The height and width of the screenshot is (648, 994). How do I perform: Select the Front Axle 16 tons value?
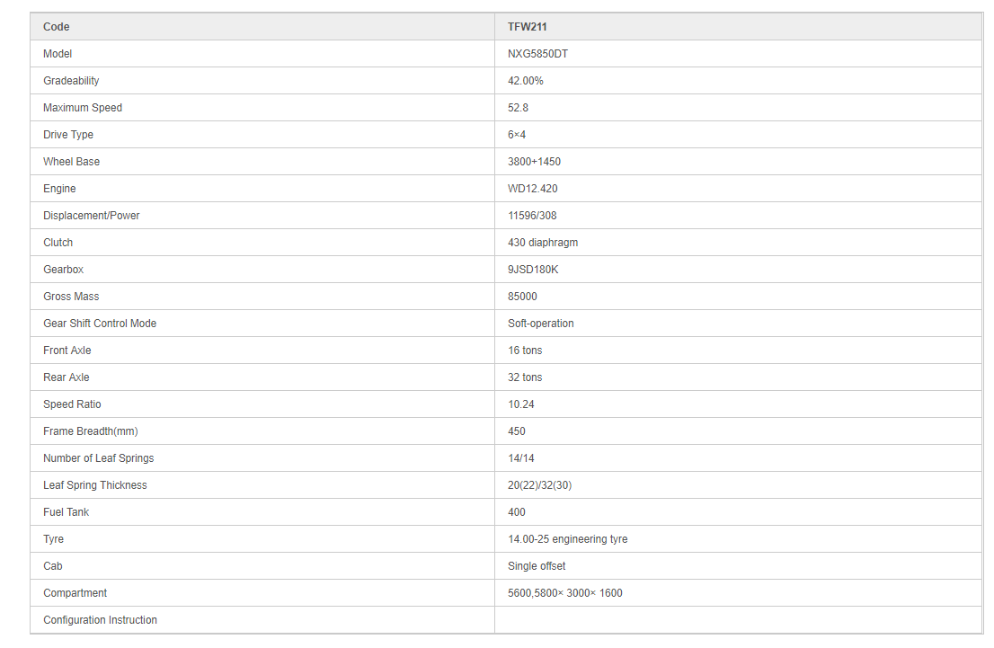(525, 351)
